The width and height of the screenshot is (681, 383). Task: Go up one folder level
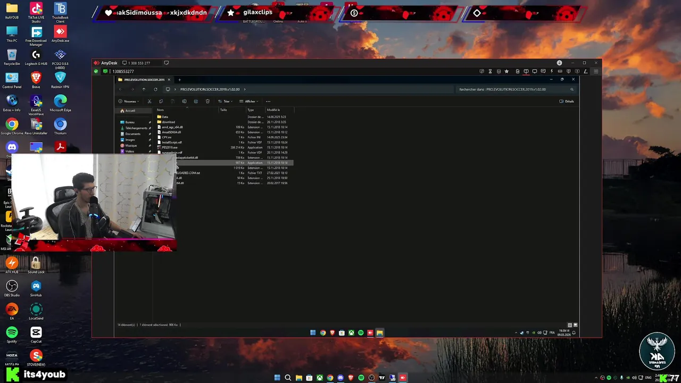click(144, 89)
